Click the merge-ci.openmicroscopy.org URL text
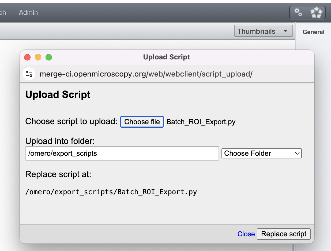Viewport: 331px width, 251px height. tap(146, 74)
